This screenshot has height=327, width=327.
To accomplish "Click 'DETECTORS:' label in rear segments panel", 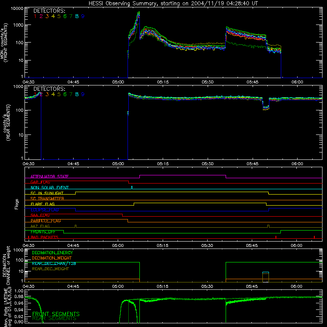I will tap(49, 89).
